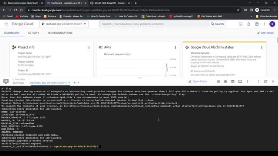Switch to the DASHBOARD tab
This screenshot has width=278, height=156.
click(12, 33)
